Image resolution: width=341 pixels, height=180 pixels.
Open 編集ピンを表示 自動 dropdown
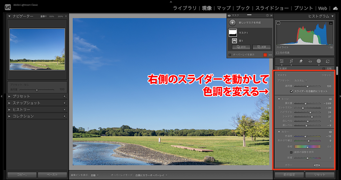coord(94,175)
